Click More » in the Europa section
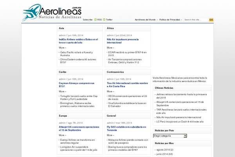 pos(62,135)
